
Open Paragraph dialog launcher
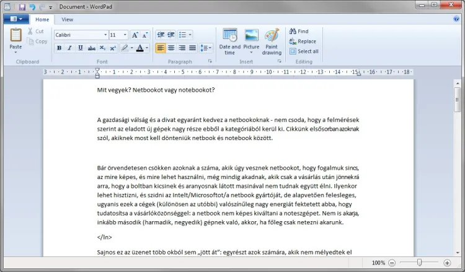pyautogui.click(x=210, y=61)
